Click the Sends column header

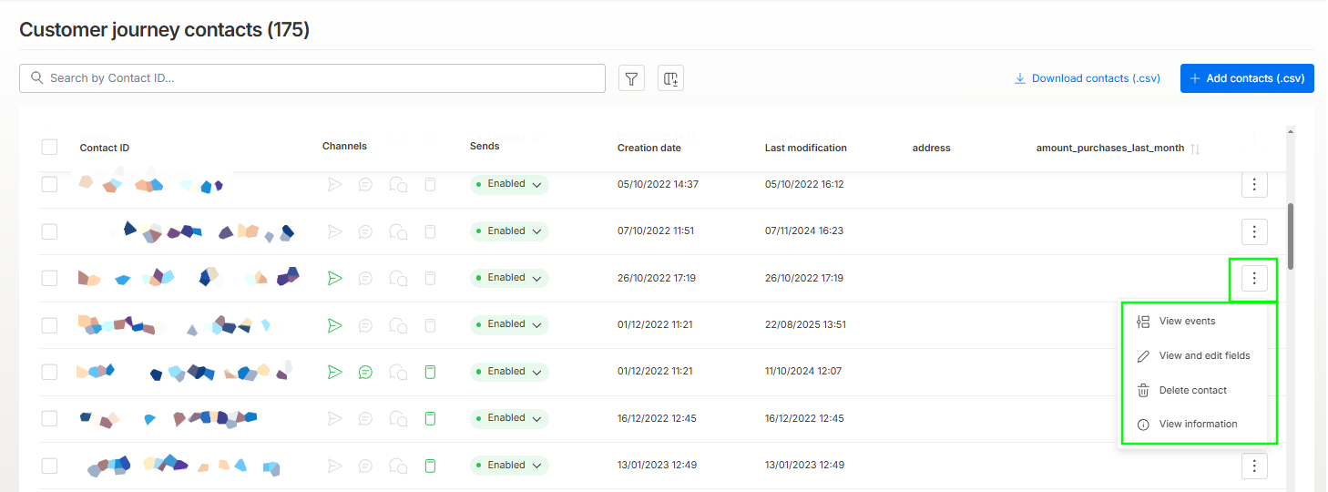pyautogui.click(x=485, y=147)
